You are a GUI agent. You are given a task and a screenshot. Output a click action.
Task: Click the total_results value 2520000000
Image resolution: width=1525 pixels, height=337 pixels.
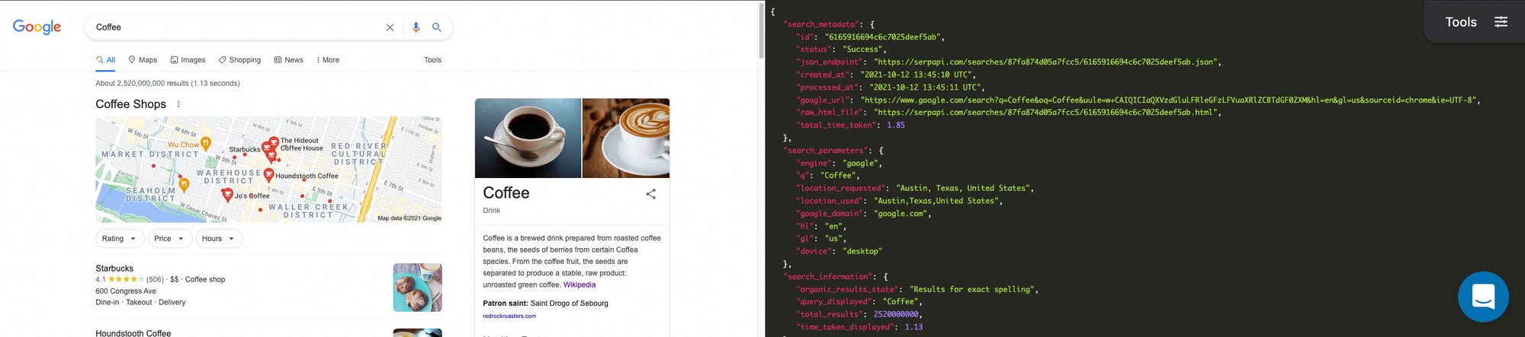896,314
